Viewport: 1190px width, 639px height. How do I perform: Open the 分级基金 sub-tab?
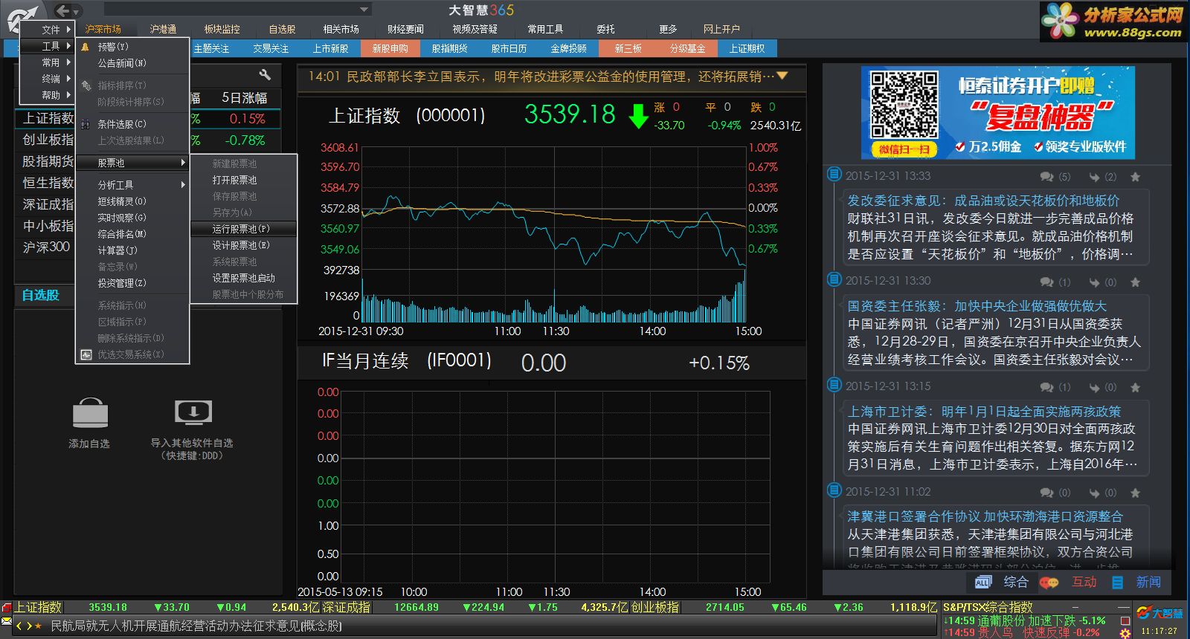(687, 48)
